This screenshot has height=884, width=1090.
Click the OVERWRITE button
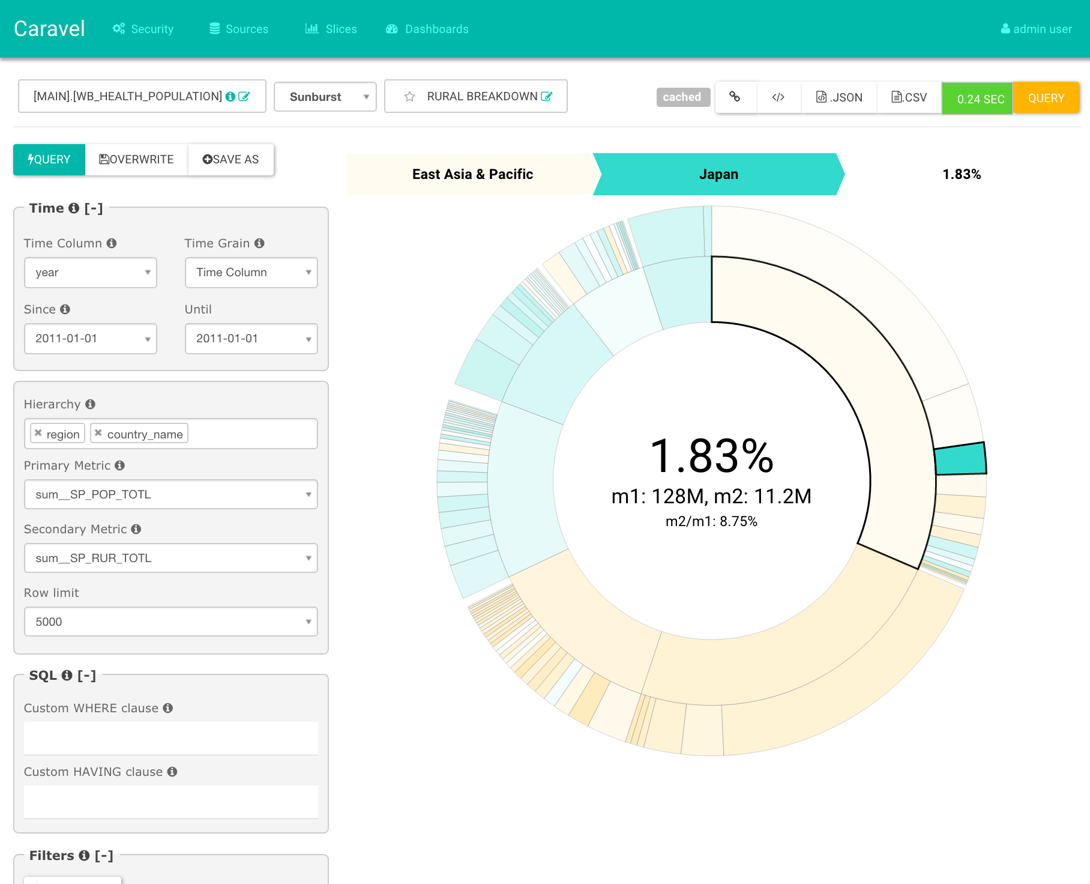pyautogui.click(x=137, y=159)
